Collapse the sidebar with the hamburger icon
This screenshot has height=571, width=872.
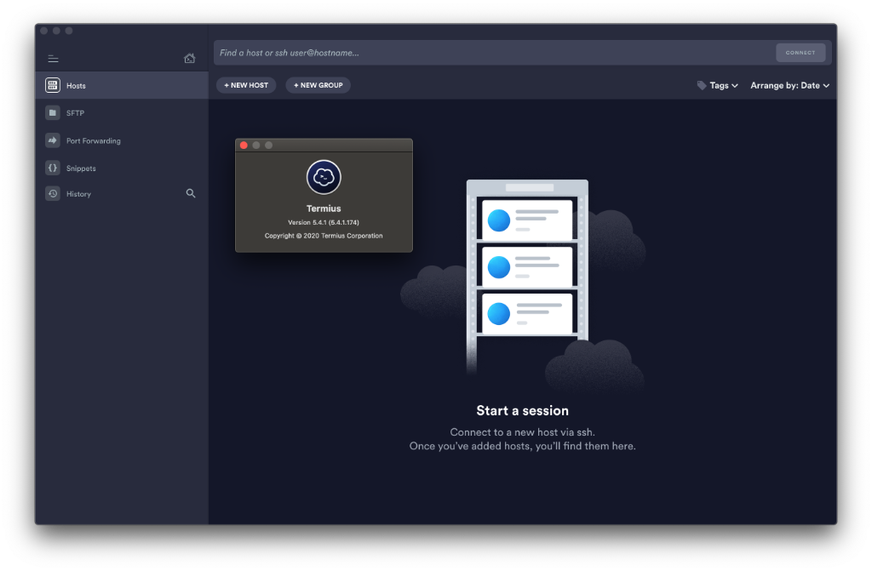pyautogui.click(x=53, y=59)
